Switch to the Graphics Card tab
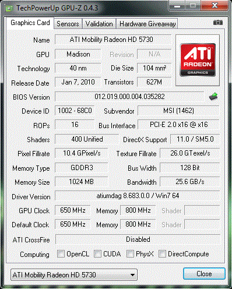This screenshot has width=232, height=289. tap(30, 23)
